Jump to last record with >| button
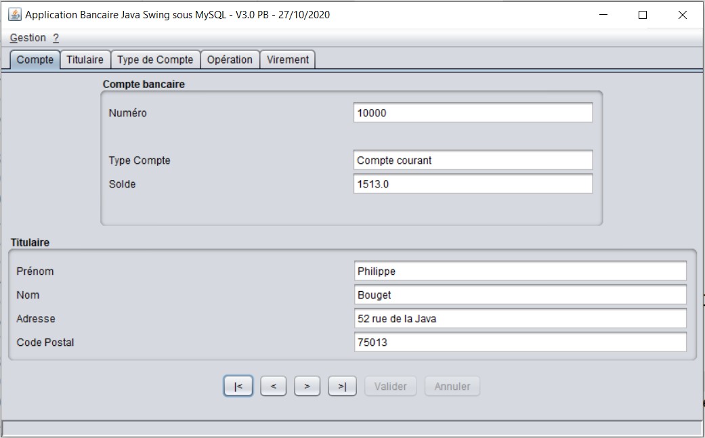Screen dimensions: 705x438 (x=342, y=386)
